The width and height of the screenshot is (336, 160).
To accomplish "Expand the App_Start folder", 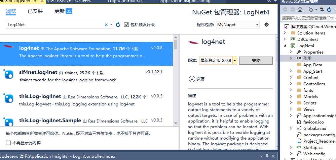I will click(291, 71).
